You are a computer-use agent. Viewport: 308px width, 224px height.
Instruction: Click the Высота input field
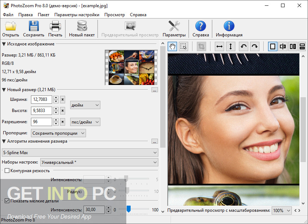point(41,111)
